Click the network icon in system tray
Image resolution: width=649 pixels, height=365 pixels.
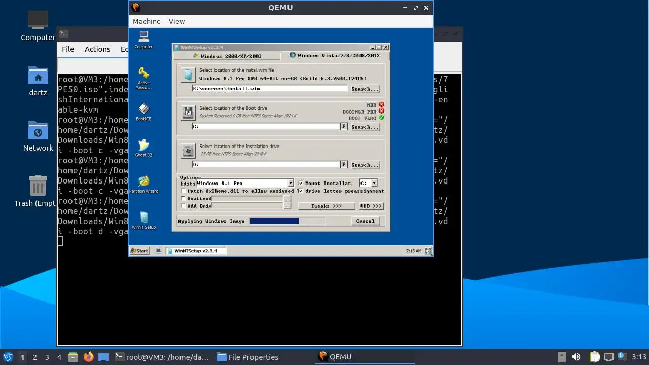(609, 357)
